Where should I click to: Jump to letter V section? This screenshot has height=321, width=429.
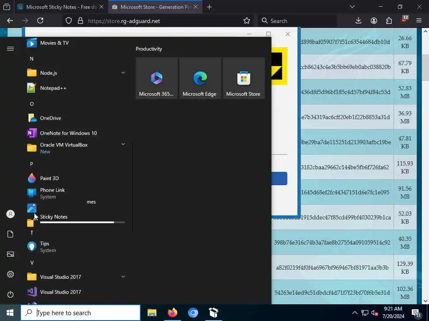[32, 262]
